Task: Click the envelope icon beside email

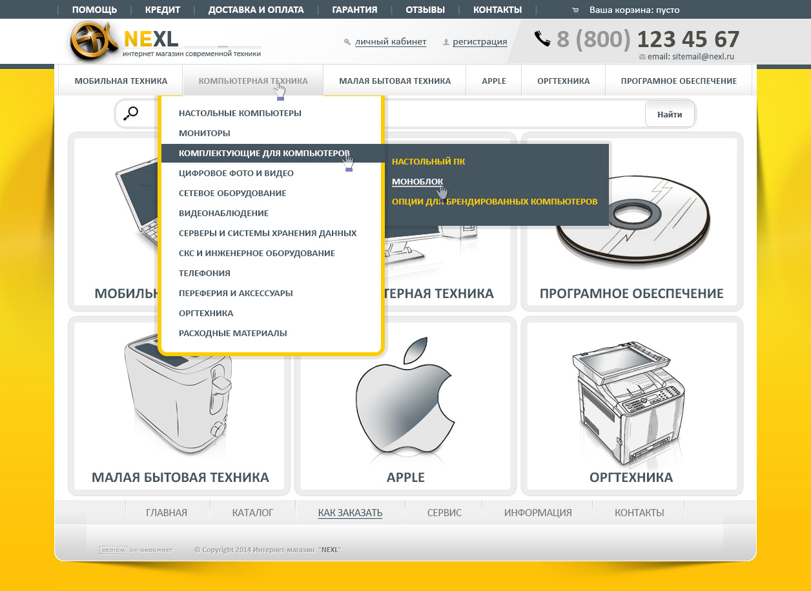Action: click(x=642, y=57)
